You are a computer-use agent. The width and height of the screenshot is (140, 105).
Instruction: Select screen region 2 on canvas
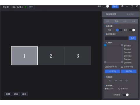click(x=51, y=56)
